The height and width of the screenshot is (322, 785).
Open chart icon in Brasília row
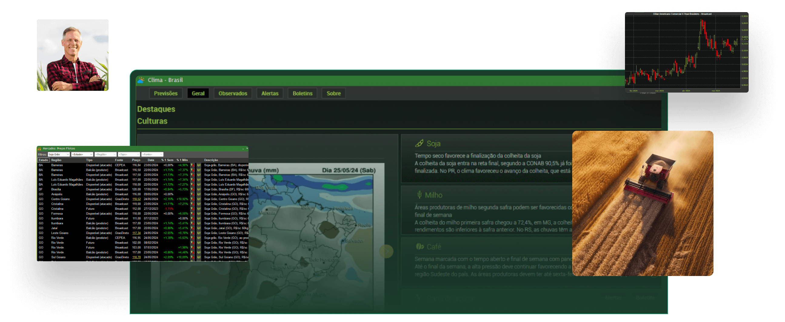[x=199, y=189]
